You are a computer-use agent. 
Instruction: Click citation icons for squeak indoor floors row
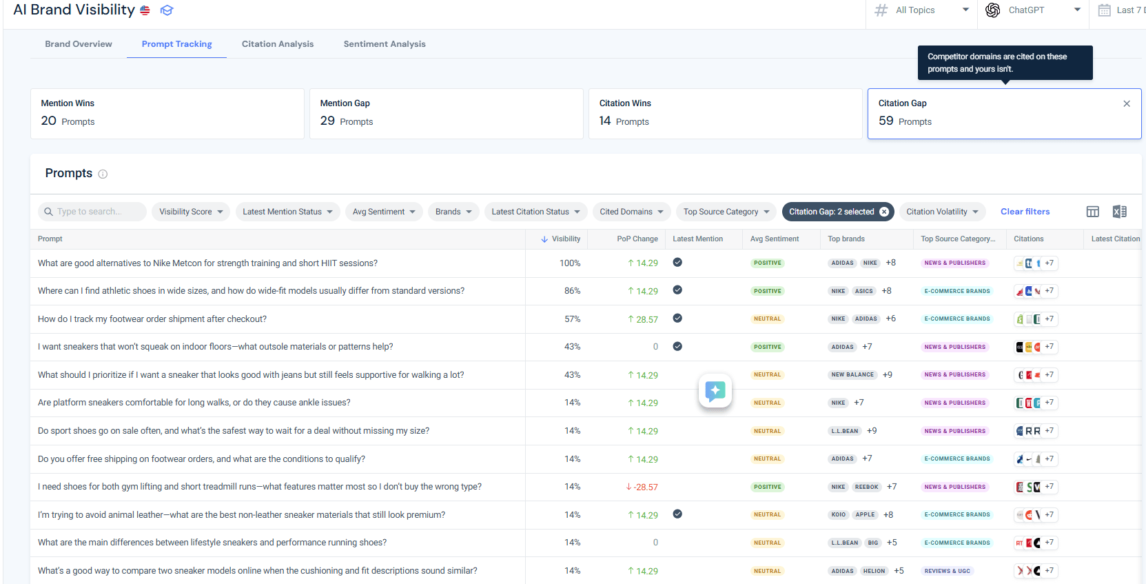pos(1036,347)
